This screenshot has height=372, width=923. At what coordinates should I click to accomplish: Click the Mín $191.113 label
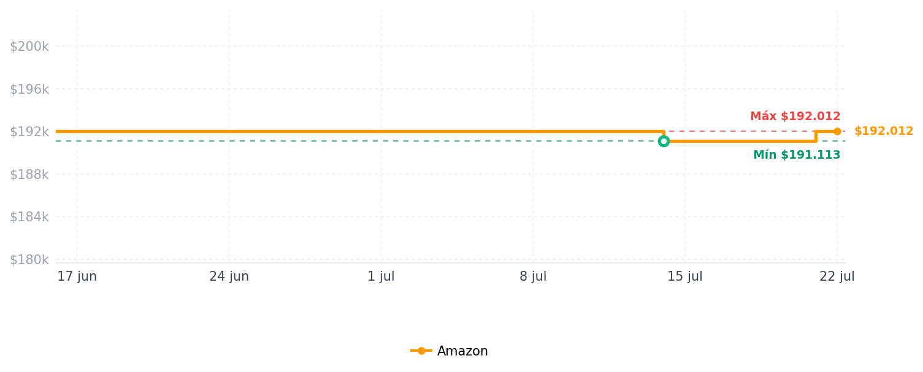coord(797,155)
